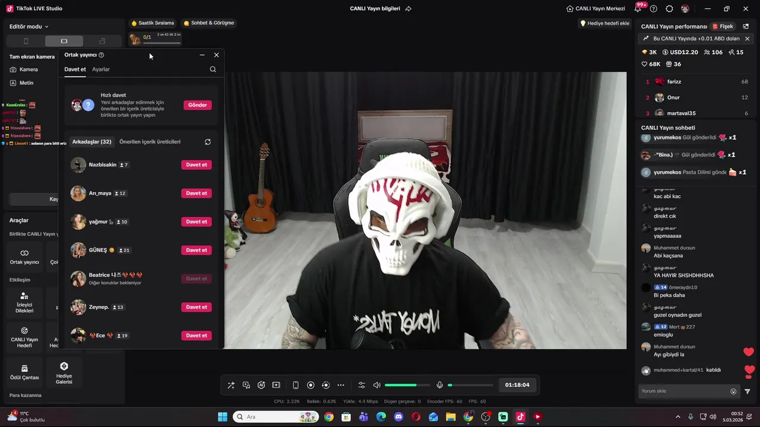The height and width of the screenshot is (427, 760).
Task: Click the Fişek badge
Action: tap(723, 27)
